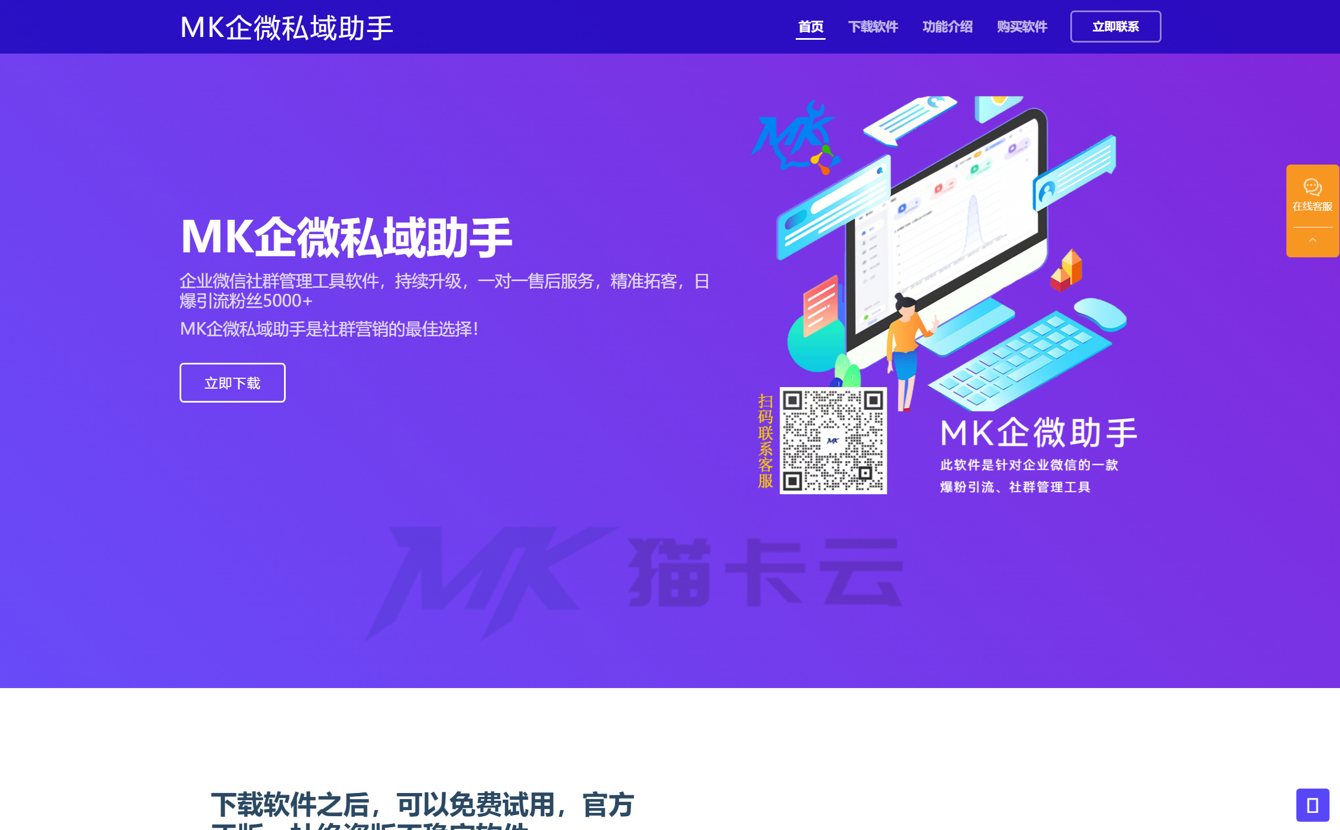Click the MK企微助手 banner title
Viewport: 1340px width, 830px height.
pyautogui.click(x=1039, y=432)
